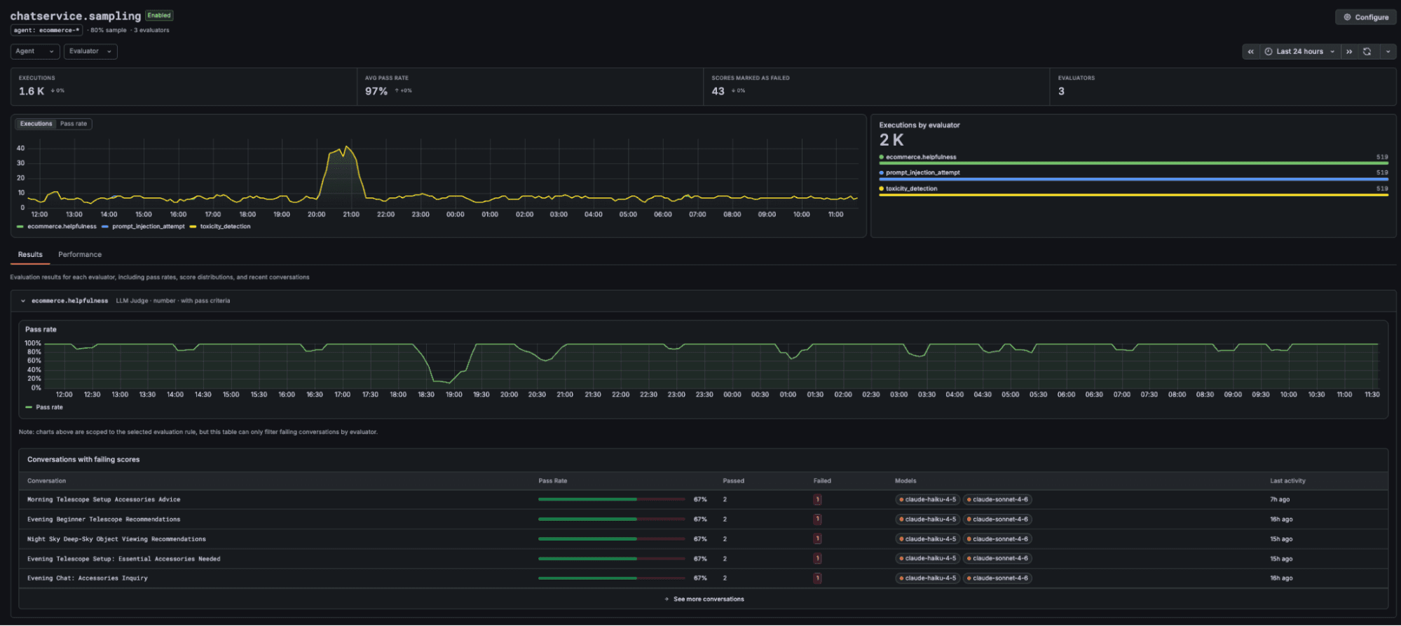Open the Last 24 hours time picker
1401x626 pixels.
1300,52
